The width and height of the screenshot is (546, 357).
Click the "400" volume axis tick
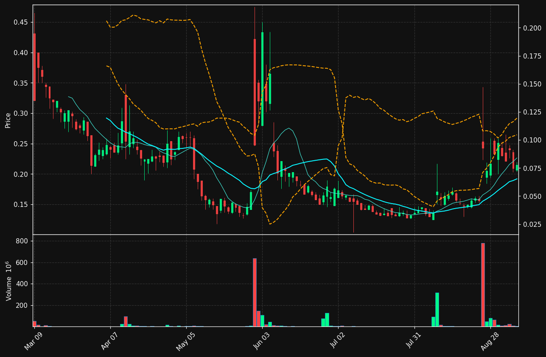click(x=23, y=284)
